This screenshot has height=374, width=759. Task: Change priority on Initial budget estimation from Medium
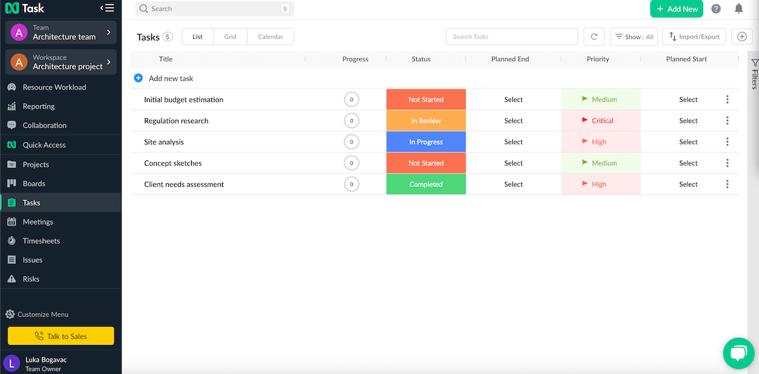(x=601, y=99)
